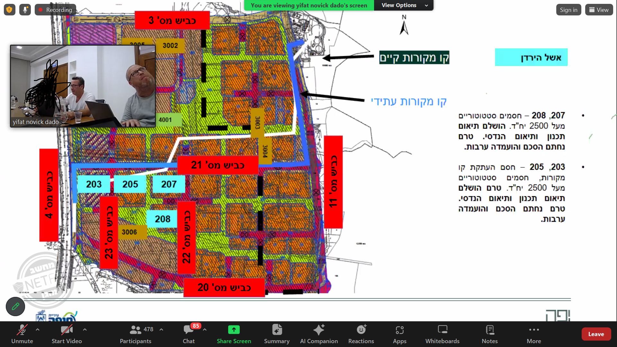Toggle the Chat panel with 85 messages
Image resolution: width=617 pixels, height=347 pixels.
click(x=189, y=334)
